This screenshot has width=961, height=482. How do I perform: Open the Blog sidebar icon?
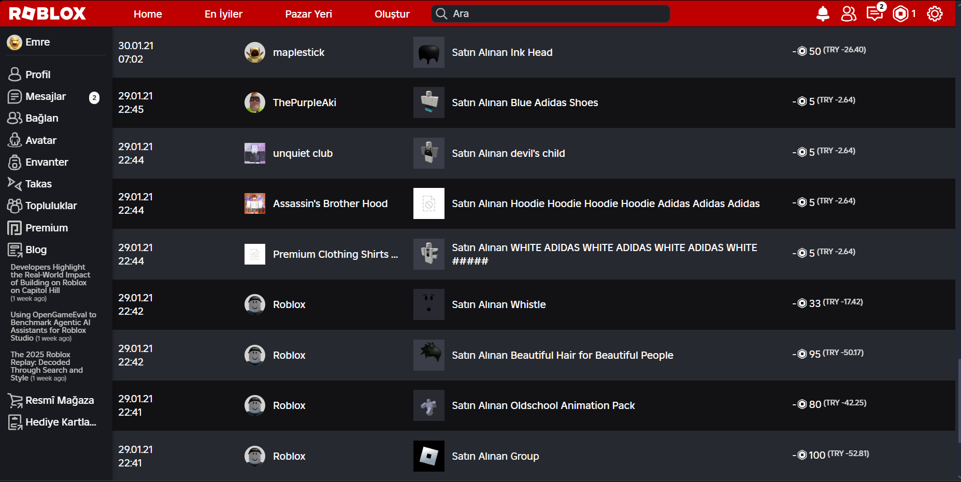coord(15,250)
